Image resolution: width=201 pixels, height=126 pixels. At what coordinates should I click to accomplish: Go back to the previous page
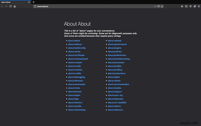click(x=2, y=6)
